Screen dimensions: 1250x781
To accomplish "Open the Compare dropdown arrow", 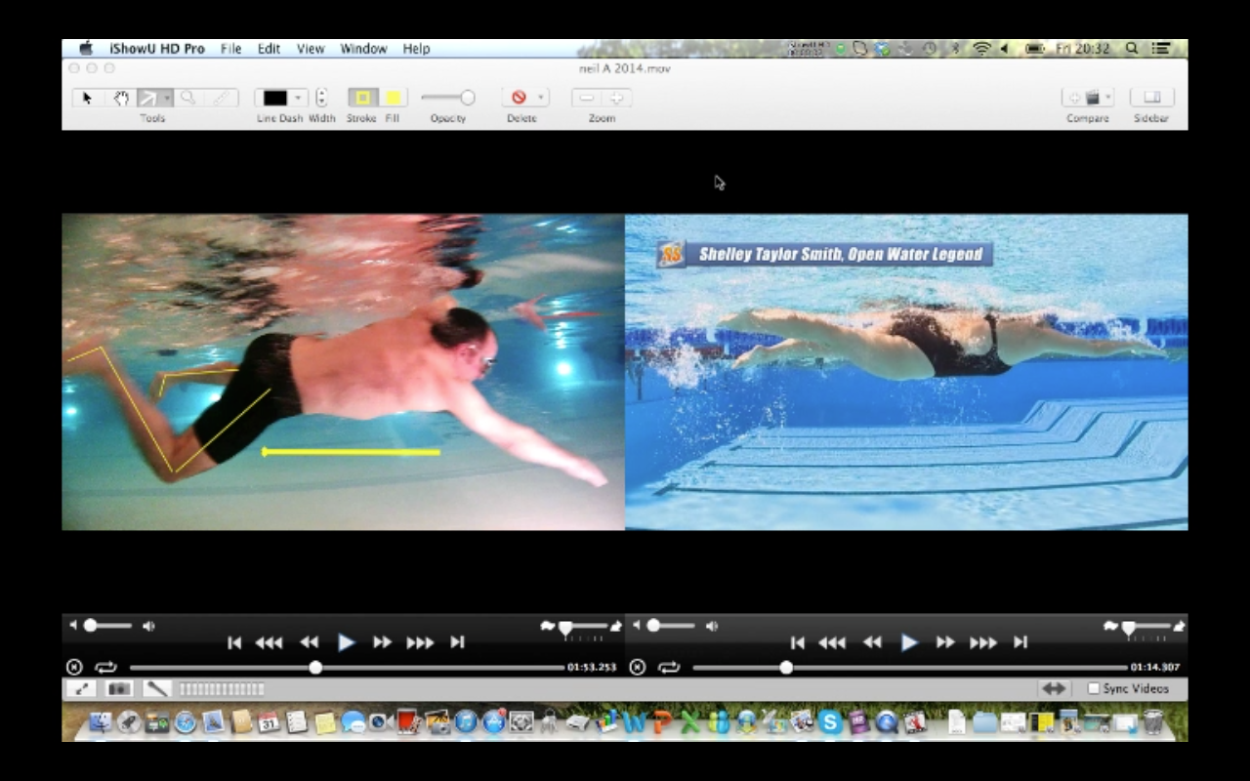I will 1107,98.
